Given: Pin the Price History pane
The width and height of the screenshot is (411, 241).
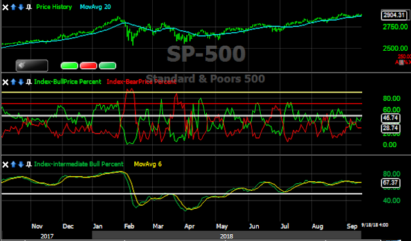Looking at the screenshot, I should coord(29,7).
